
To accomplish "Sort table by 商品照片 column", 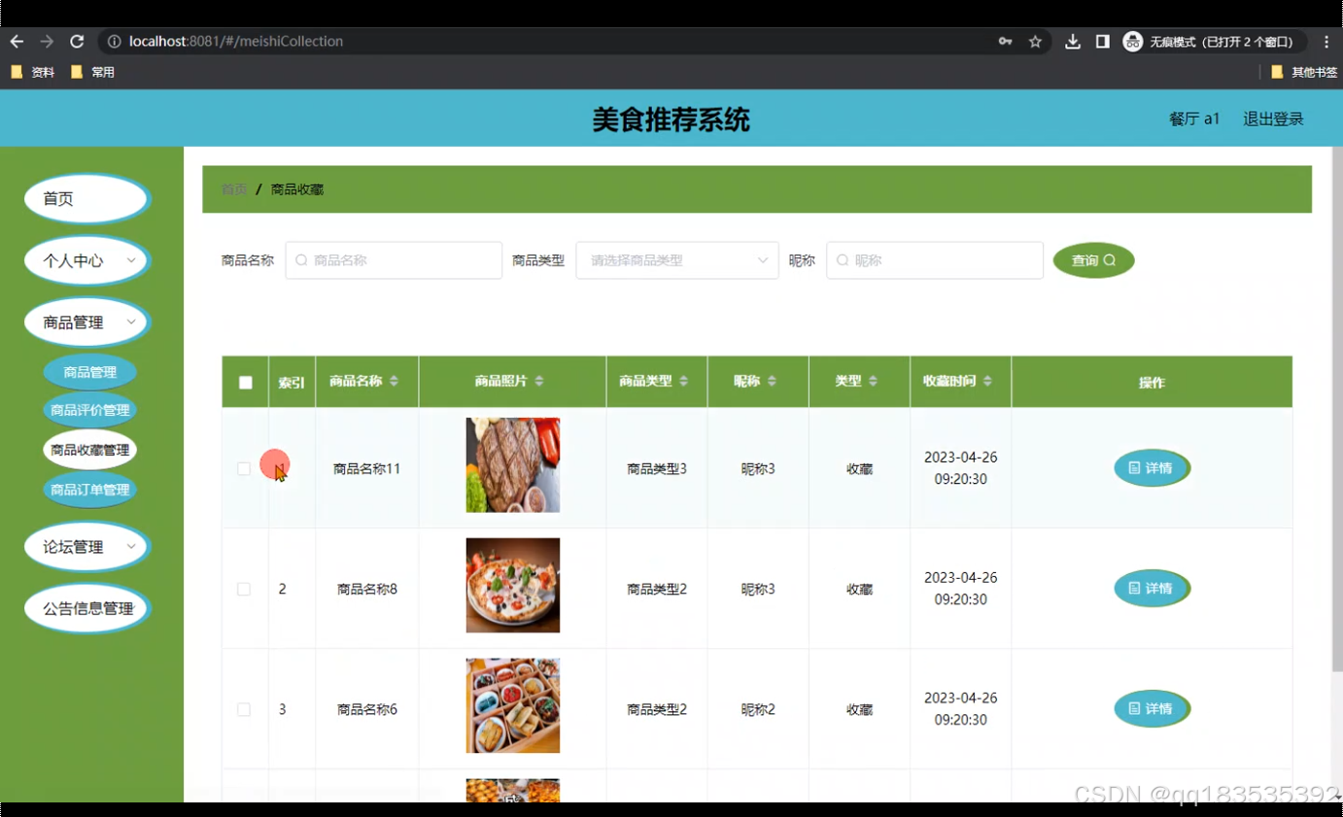I will tap(539, 382).
